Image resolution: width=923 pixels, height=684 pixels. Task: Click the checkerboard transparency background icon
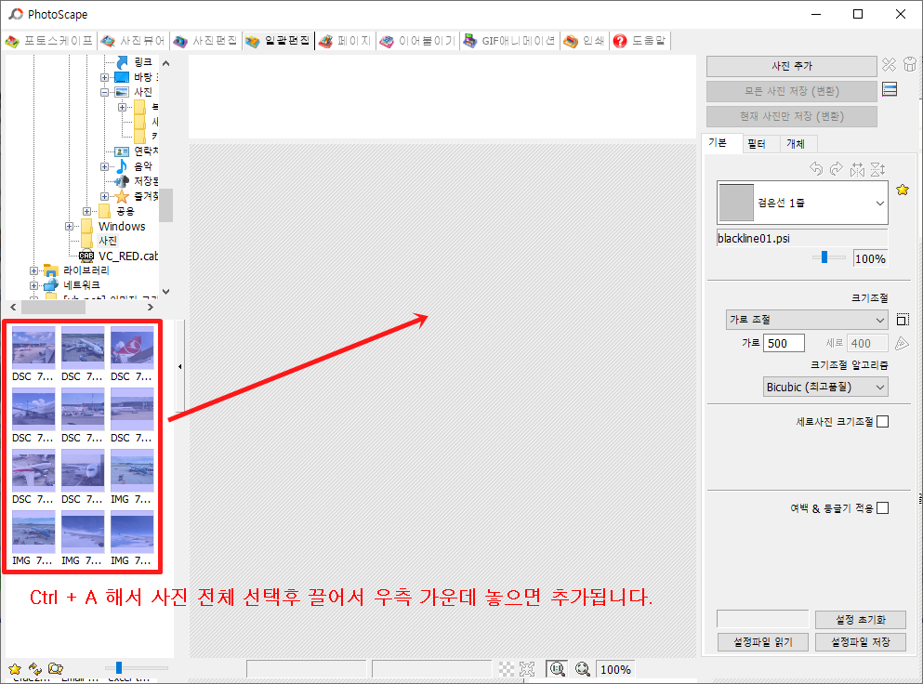[x=507, y=669]
